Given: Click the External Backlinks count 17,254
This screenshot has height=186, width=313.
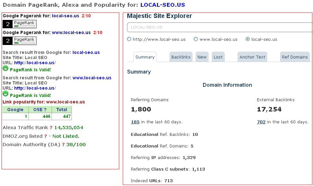Looking at the screenshot, I should coord(269,109).
